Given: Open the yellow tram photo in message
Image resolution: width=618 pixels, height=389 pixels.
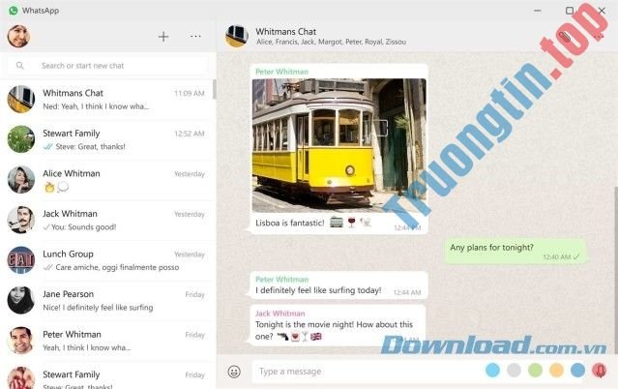Looking at the screenshot, I should click(x=338, y=145).
